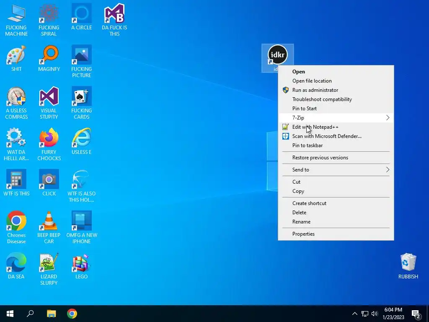Select the LIZARD SLURPY Notepad++ icon
Screen dimensions: 429x322
point(49,263)
